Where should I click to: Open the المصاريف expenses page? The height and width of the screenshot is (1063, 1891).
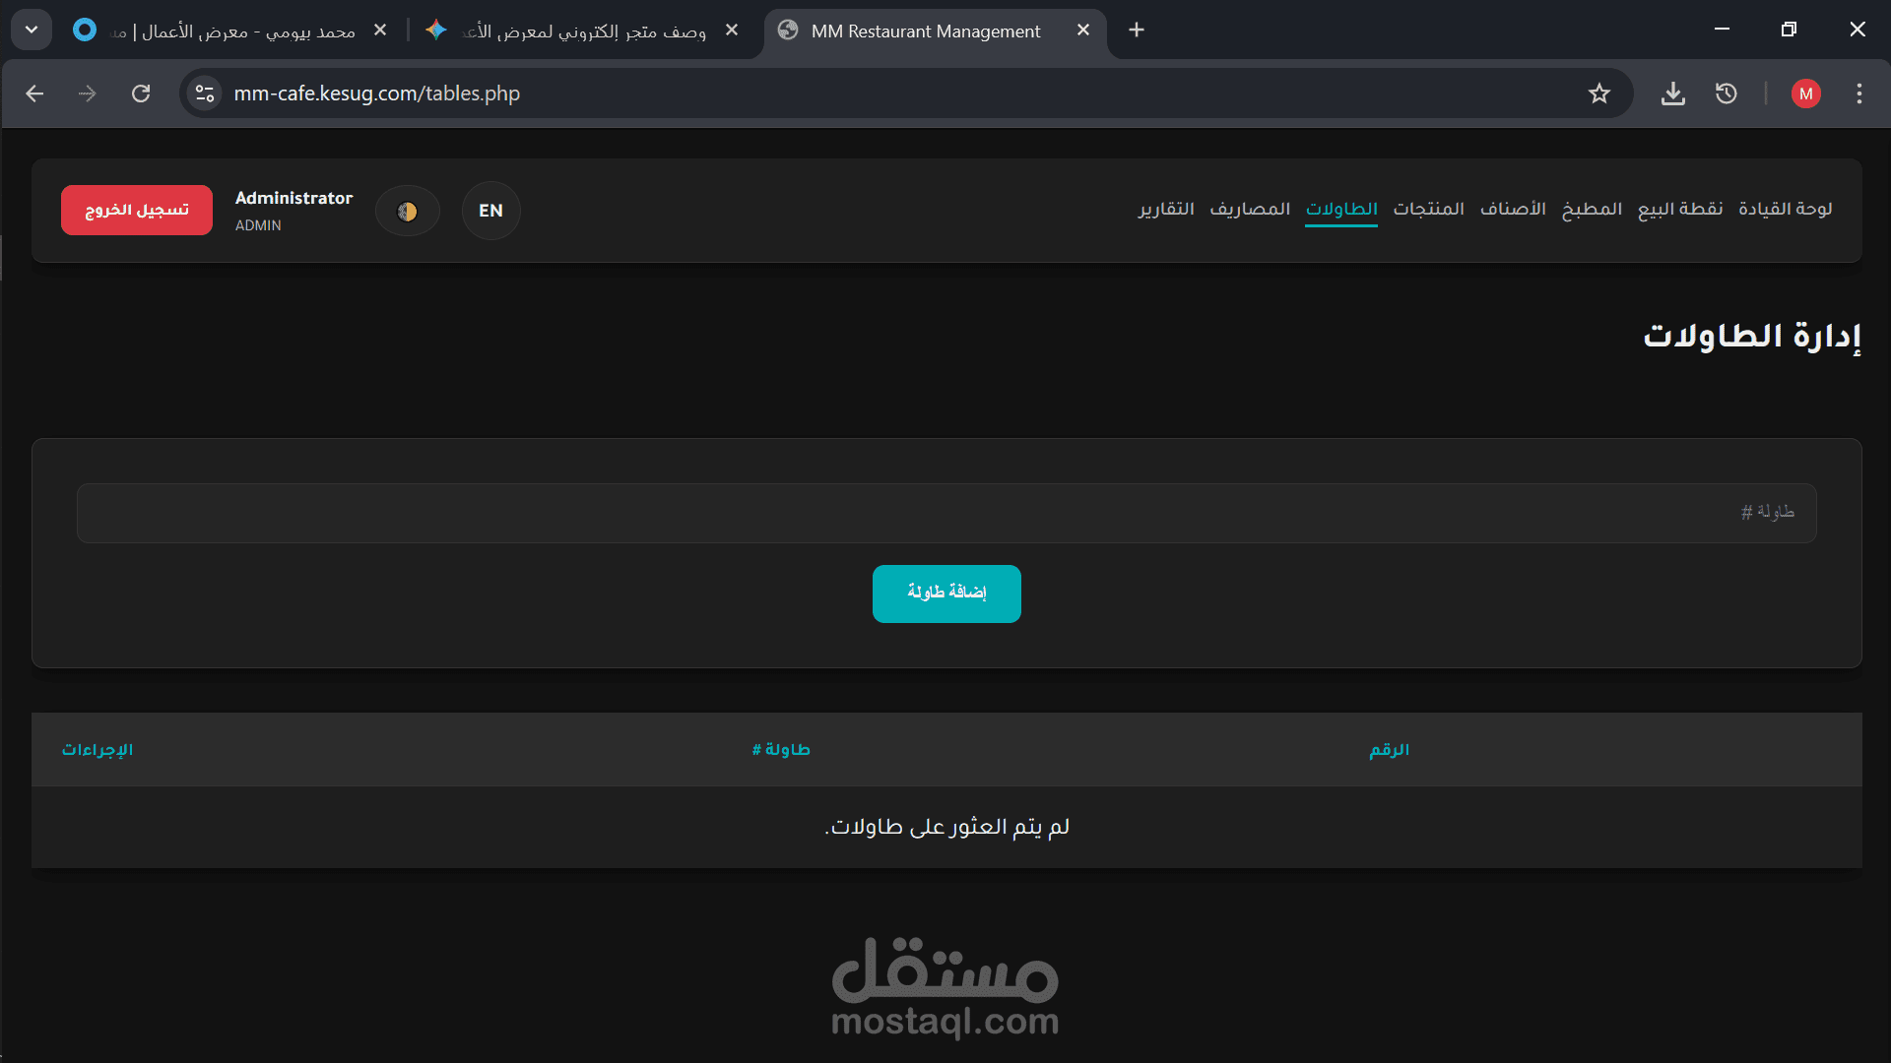pyautogui.click(x=1250, y=209)
